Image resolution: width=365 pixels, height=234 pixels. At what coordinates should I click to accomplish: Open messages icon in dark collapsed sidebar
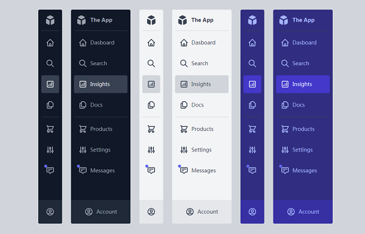click(x=50, y=171)
